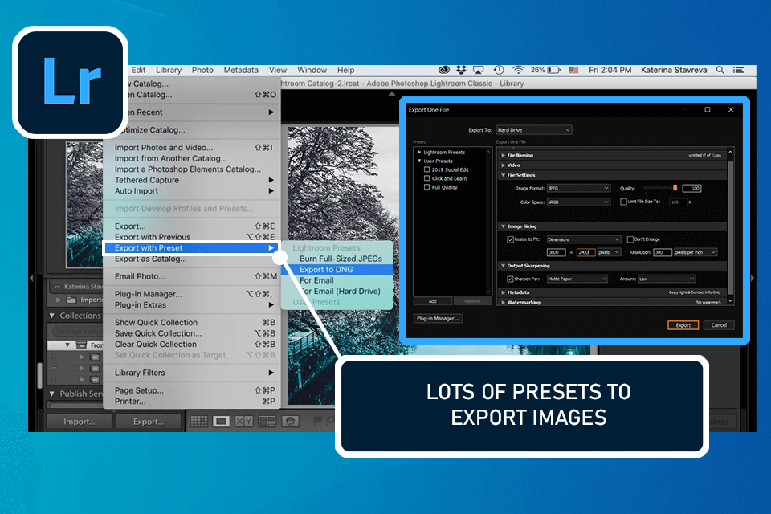The height and width of the screenshot is (514, 771).
Task: Open the Library menu
Action: tap(169, 70)
